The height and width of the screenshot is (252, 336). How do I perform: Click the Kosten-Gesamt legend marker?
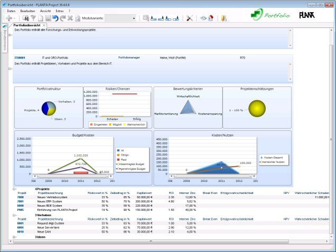(x=262, y=158)
